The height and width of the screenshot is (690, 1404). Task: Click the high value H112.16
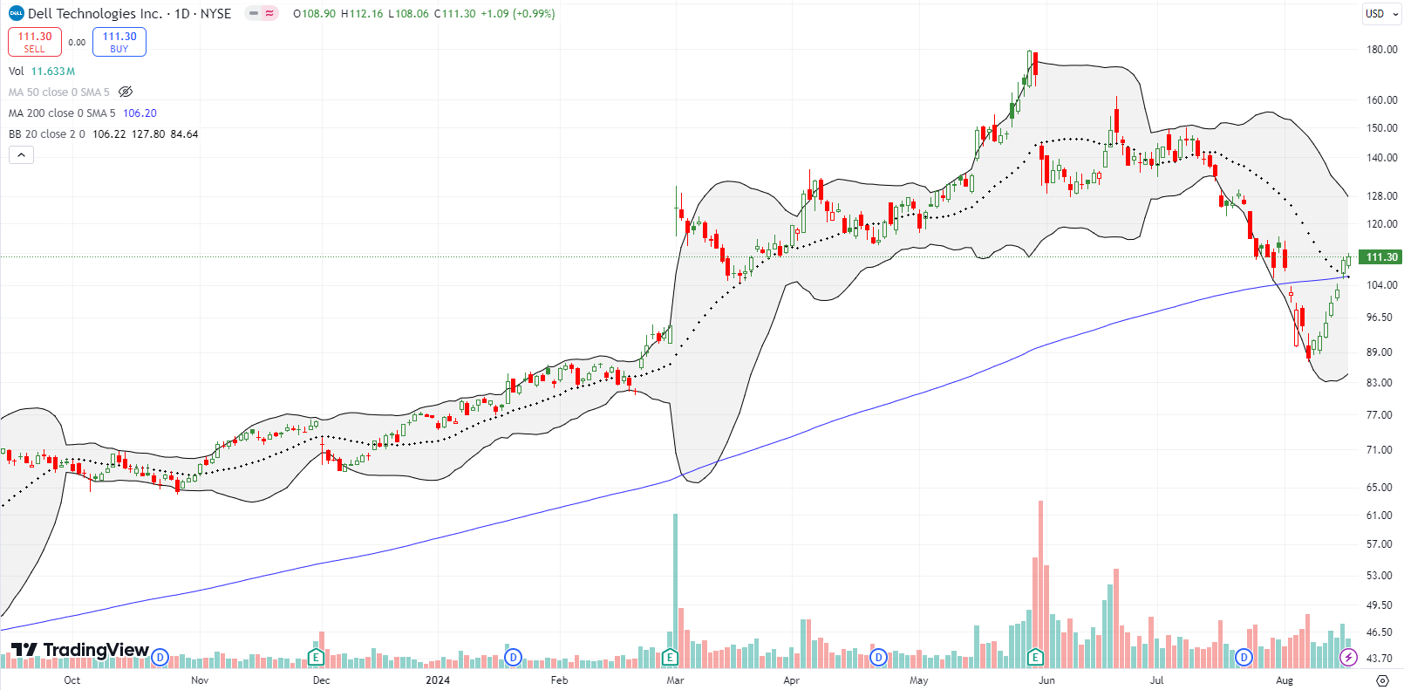[x=362, y=13]
